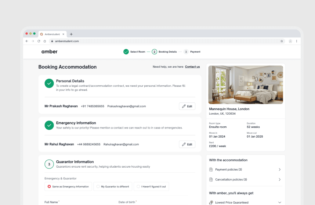315x205 pixels.
Task: Click the Lowest Price Guaranteed label
Action: click(x=232, y=202)
